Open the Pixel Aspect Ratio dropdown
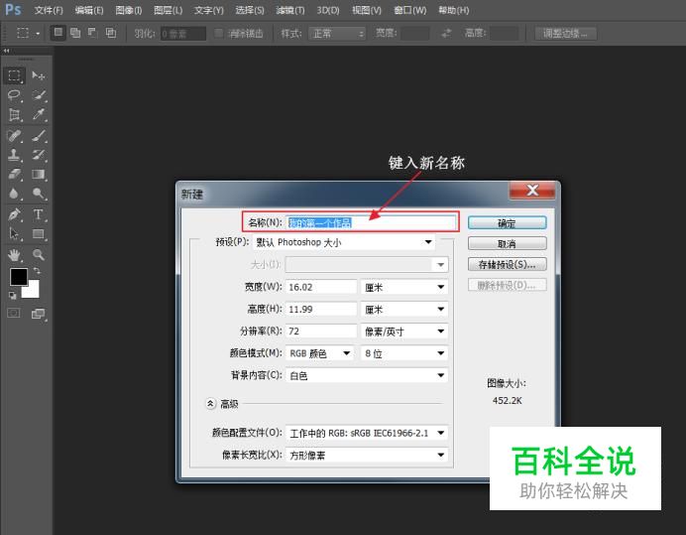The height and width of the screenshot is (535, 686). click(367, 455)
